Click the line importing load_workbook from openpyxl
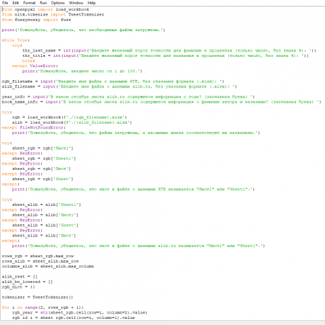325x325 pixels. [x=45, y=9]
